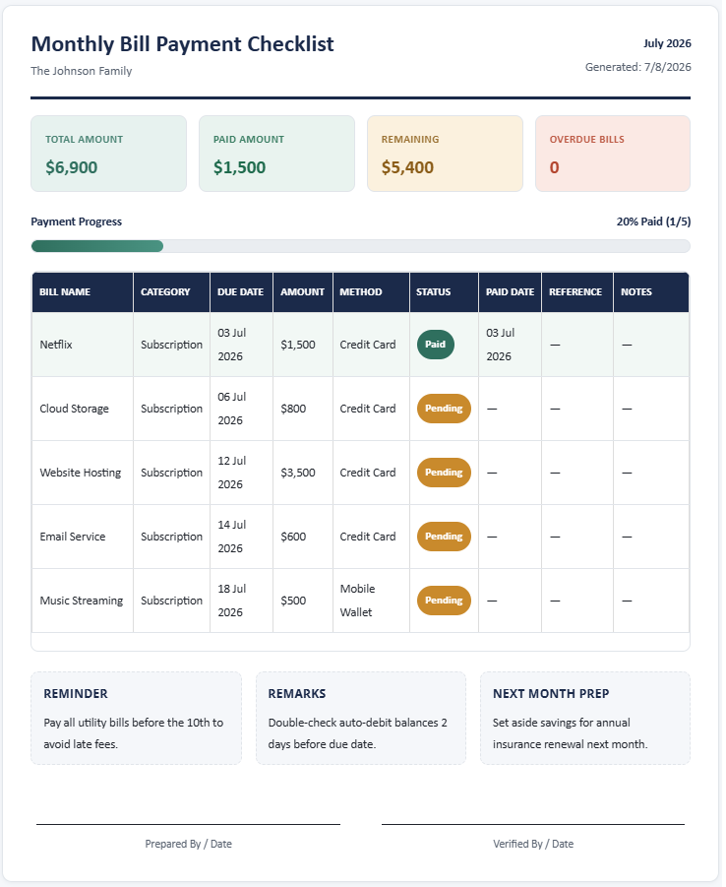Select the Email Service bill name cell

click(x=83, y=537)
